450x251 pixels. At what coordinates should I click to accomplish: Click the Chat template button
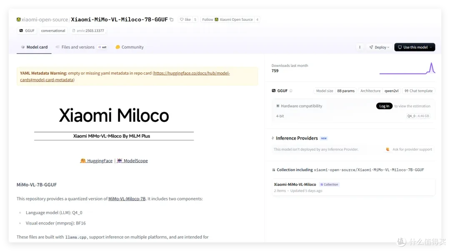pyautogui.click(x=418, y=91)
